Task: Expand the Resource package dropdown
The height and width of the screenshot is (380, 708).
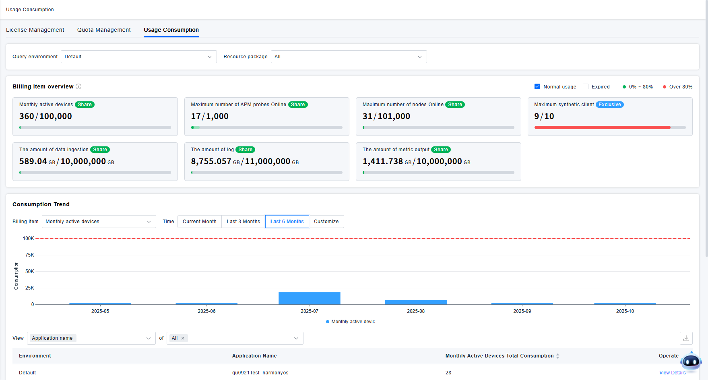Action: [349, 57]
